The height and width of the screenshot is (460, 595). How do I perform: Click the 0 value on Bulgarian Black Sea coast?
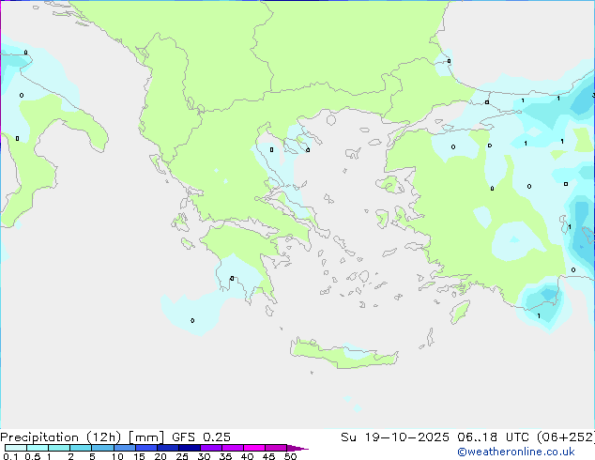449,61
